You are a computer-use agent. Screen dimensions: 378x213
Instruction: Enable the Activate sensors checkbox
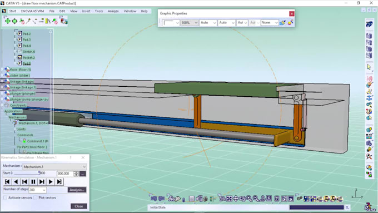pos(6,197)
